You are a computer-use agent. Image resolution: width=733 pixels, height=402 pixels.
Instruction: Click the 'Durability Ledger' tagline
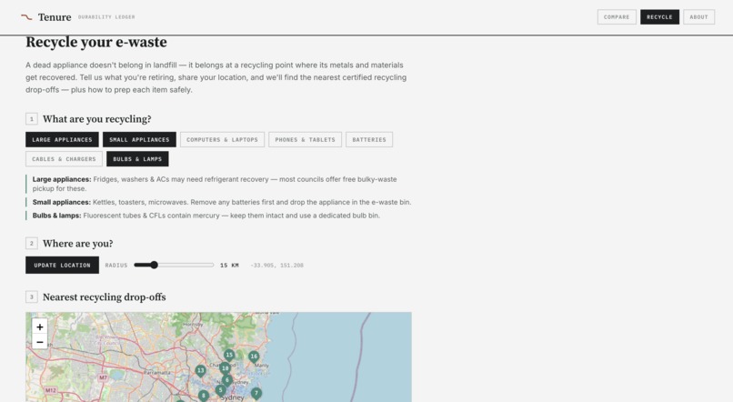[x=106, y=17]
